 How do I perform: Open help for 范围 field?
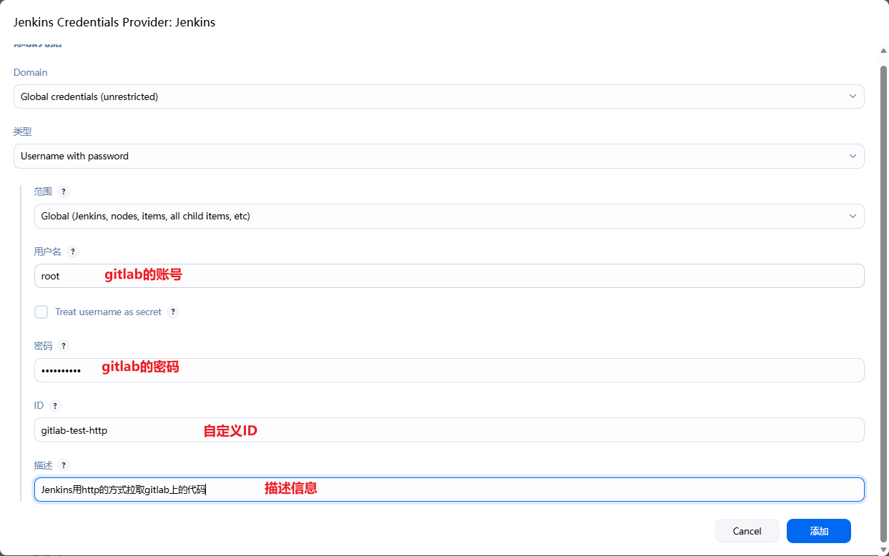(64, 192)
